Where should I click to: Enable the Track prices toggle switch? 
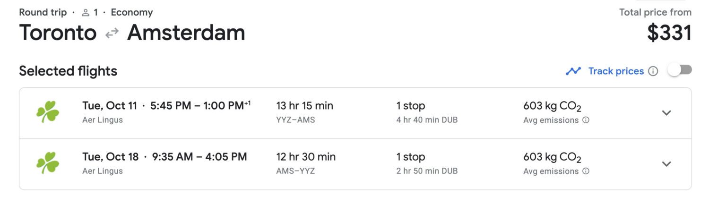(680, 70)
